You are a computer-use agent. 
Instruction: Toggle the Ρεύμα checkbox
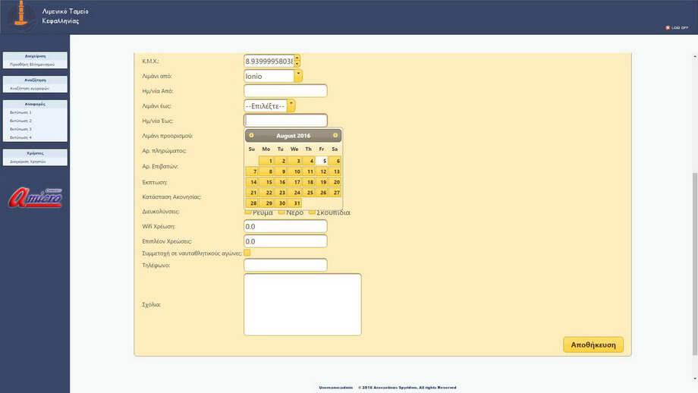coord(248,212)
